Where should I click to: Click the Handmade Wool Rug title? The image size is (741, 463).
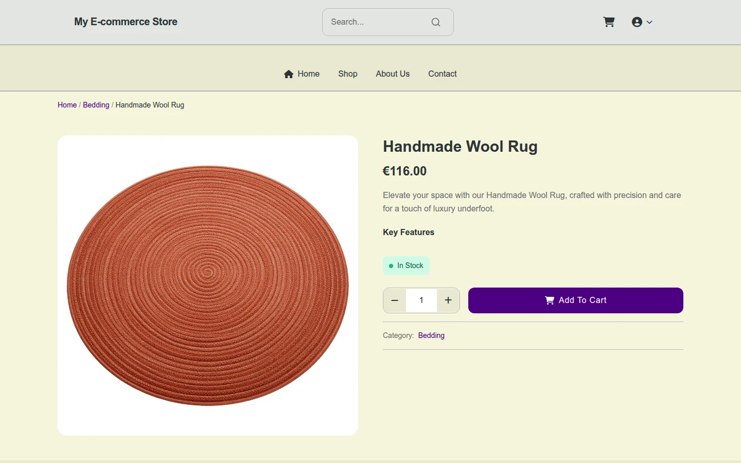click(460, 147)
